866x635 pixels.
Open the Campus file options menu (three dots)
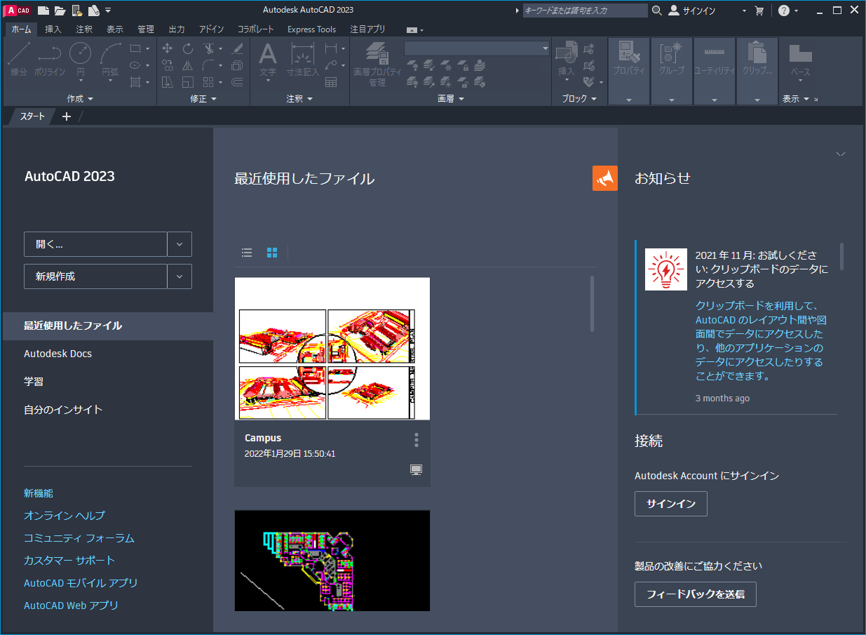tap(417, 440)
